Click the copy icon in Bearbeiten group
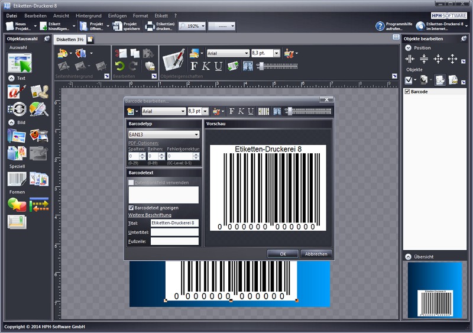Image resolution: width=473 pixels, height=333 pixels. (135, 53)
